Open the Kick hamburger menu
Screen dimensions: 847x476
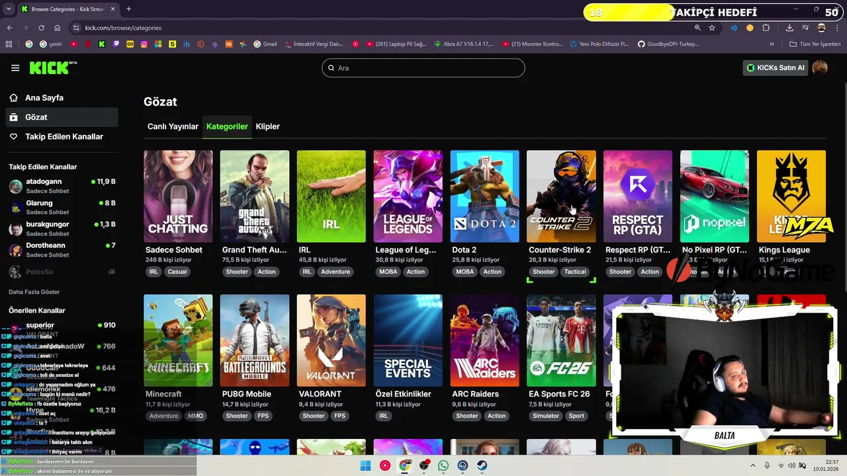click(15, 68)
